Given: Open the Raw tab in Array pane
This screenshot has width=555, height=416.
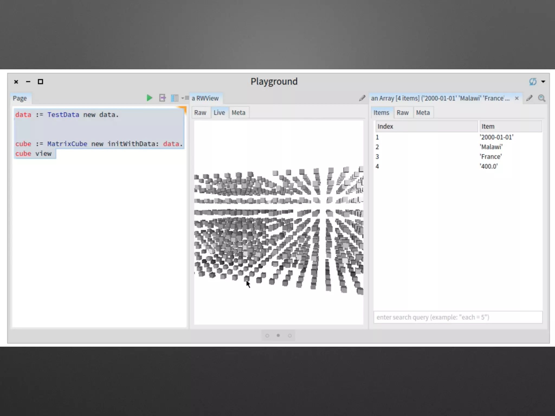Looking at the screenshot, I should [402, 113].
